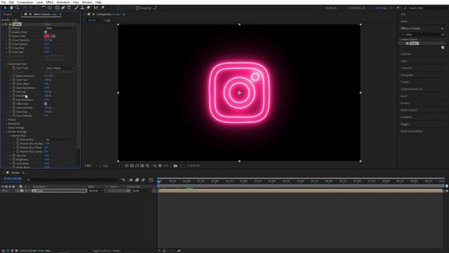Select the Puppet Pin tool
Image resolution: width=449 pixels, height=253 pixels.
[x=102, y=8]
